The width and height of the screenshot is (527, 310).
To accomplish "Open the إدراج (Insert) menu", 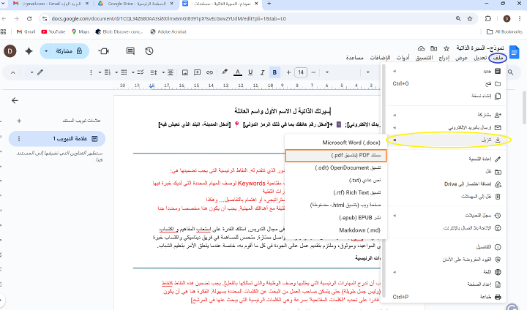I will (x=444, y=58).
